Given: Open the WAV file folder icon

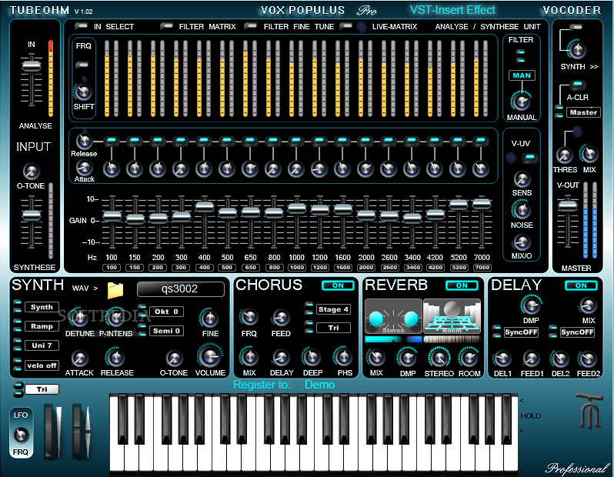Looking at the screenshot, I should (x=115, y=290).
